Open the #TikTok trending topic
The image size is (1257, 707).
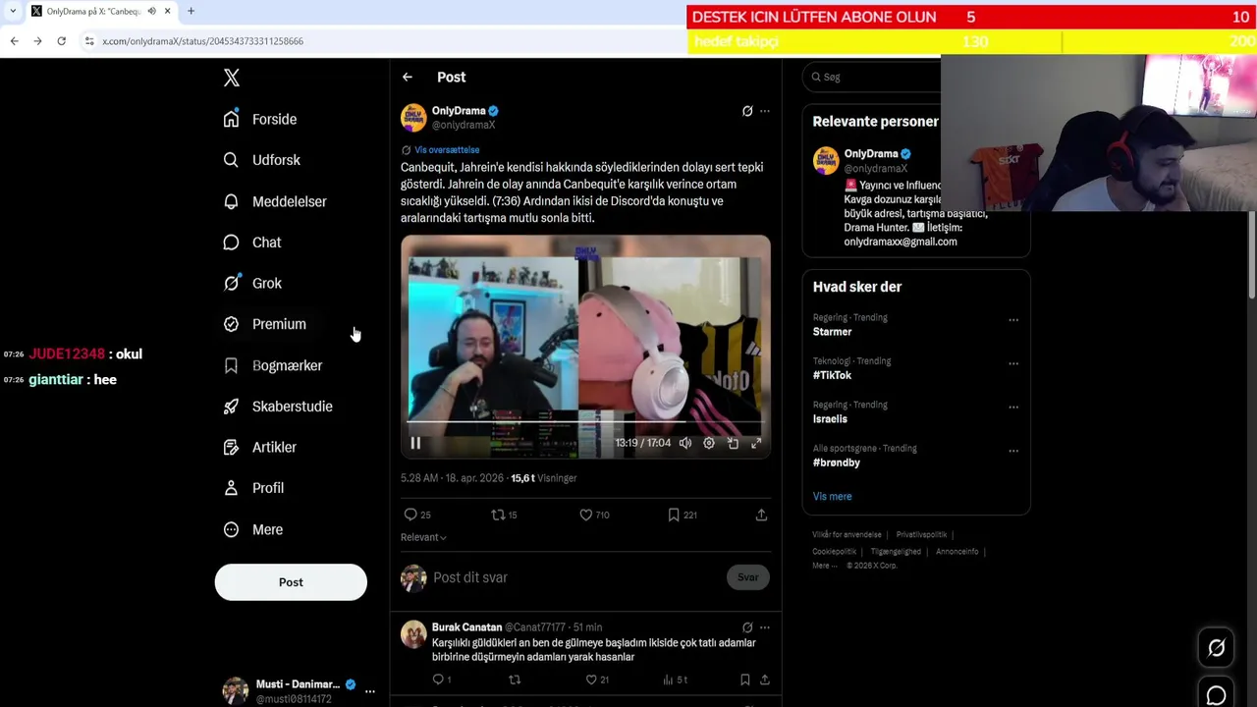[832, 375]
